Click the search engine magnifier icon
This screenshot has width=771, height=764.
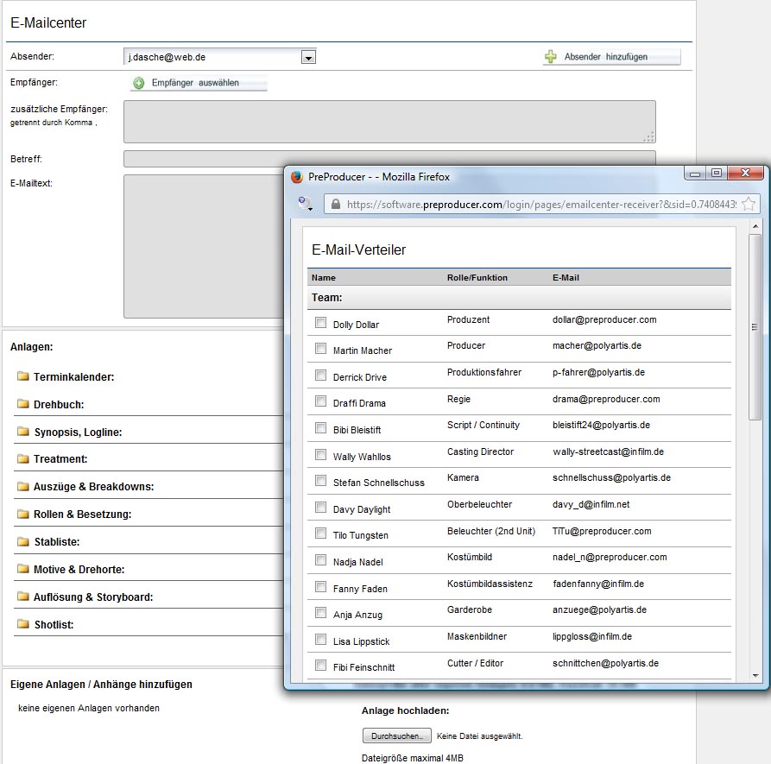pyautogui.click(x=305, y=204)
